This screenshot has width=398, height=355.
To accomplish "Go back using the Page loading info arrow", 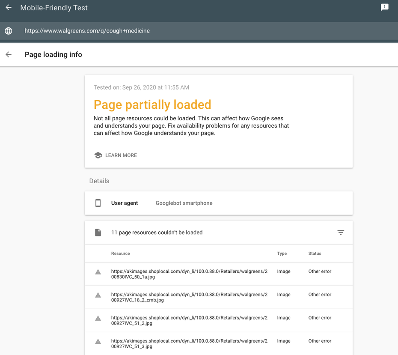I will click(x=9, y=54).
